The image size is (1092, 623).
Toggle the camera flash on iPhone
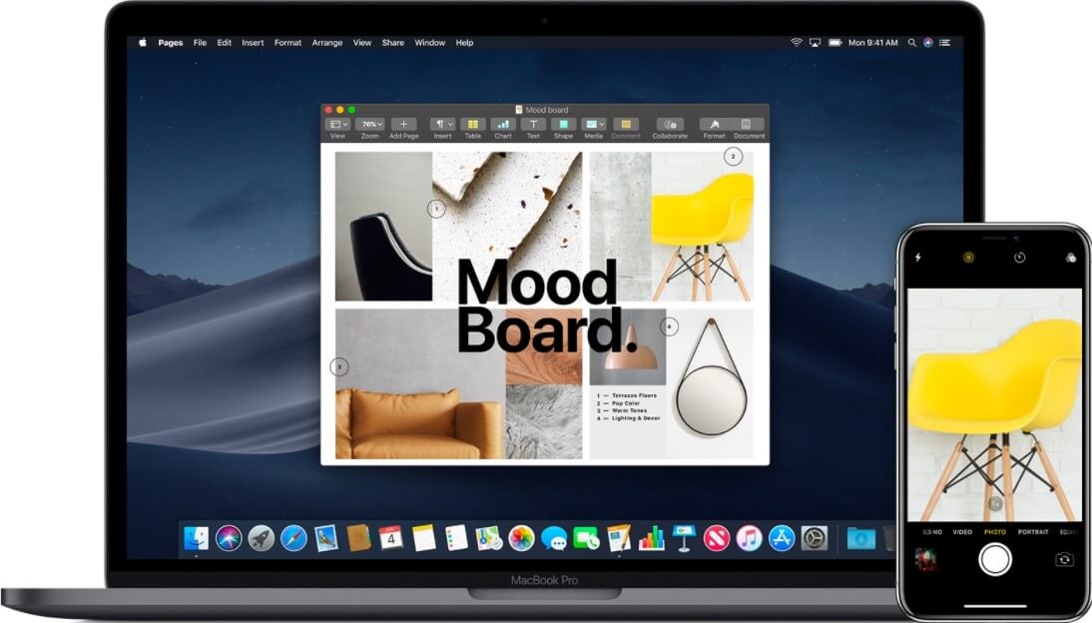point(918,257)
